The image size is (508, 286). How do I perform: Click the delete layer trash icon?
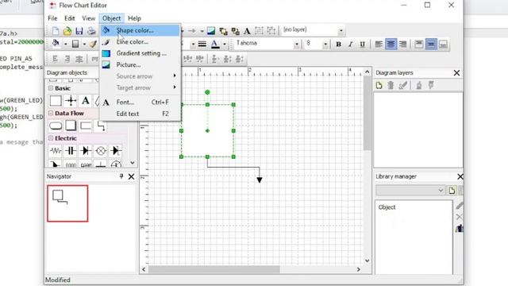(x=391, y=85)
